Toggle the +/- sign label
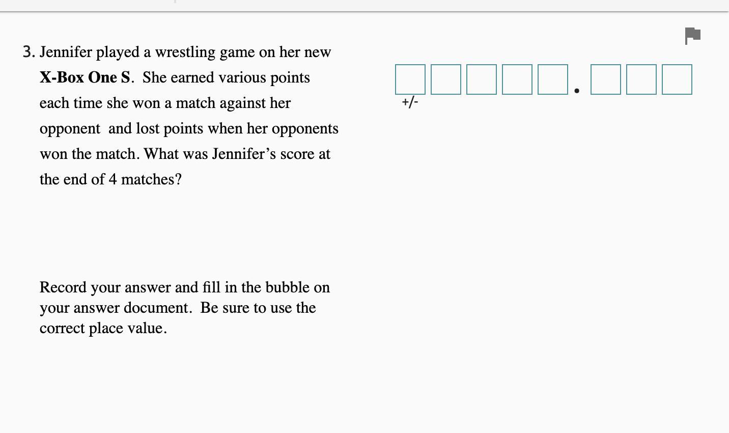Image resolution: width=729 pixels, height=433 pixels. pos(410,102)
